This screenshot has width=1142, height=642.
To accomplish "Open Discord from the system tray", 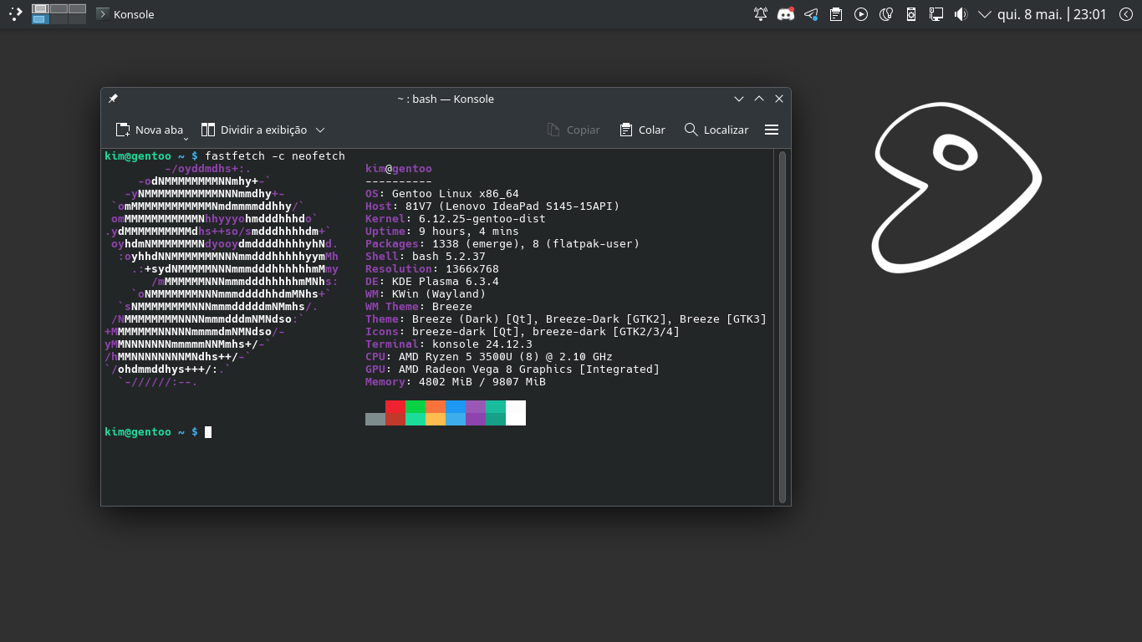I will point(786,14).
